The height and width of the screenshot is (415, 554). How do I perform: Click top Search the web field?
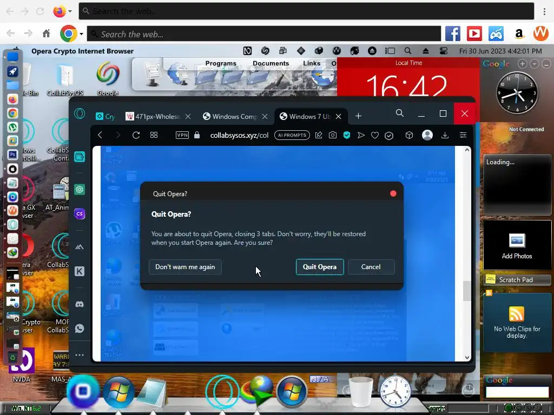click(x=306, y=11)
